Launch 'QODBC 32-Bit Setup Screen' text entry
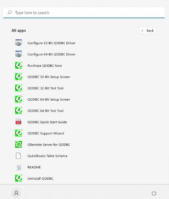The image size is (169, 199). [49, 77]
